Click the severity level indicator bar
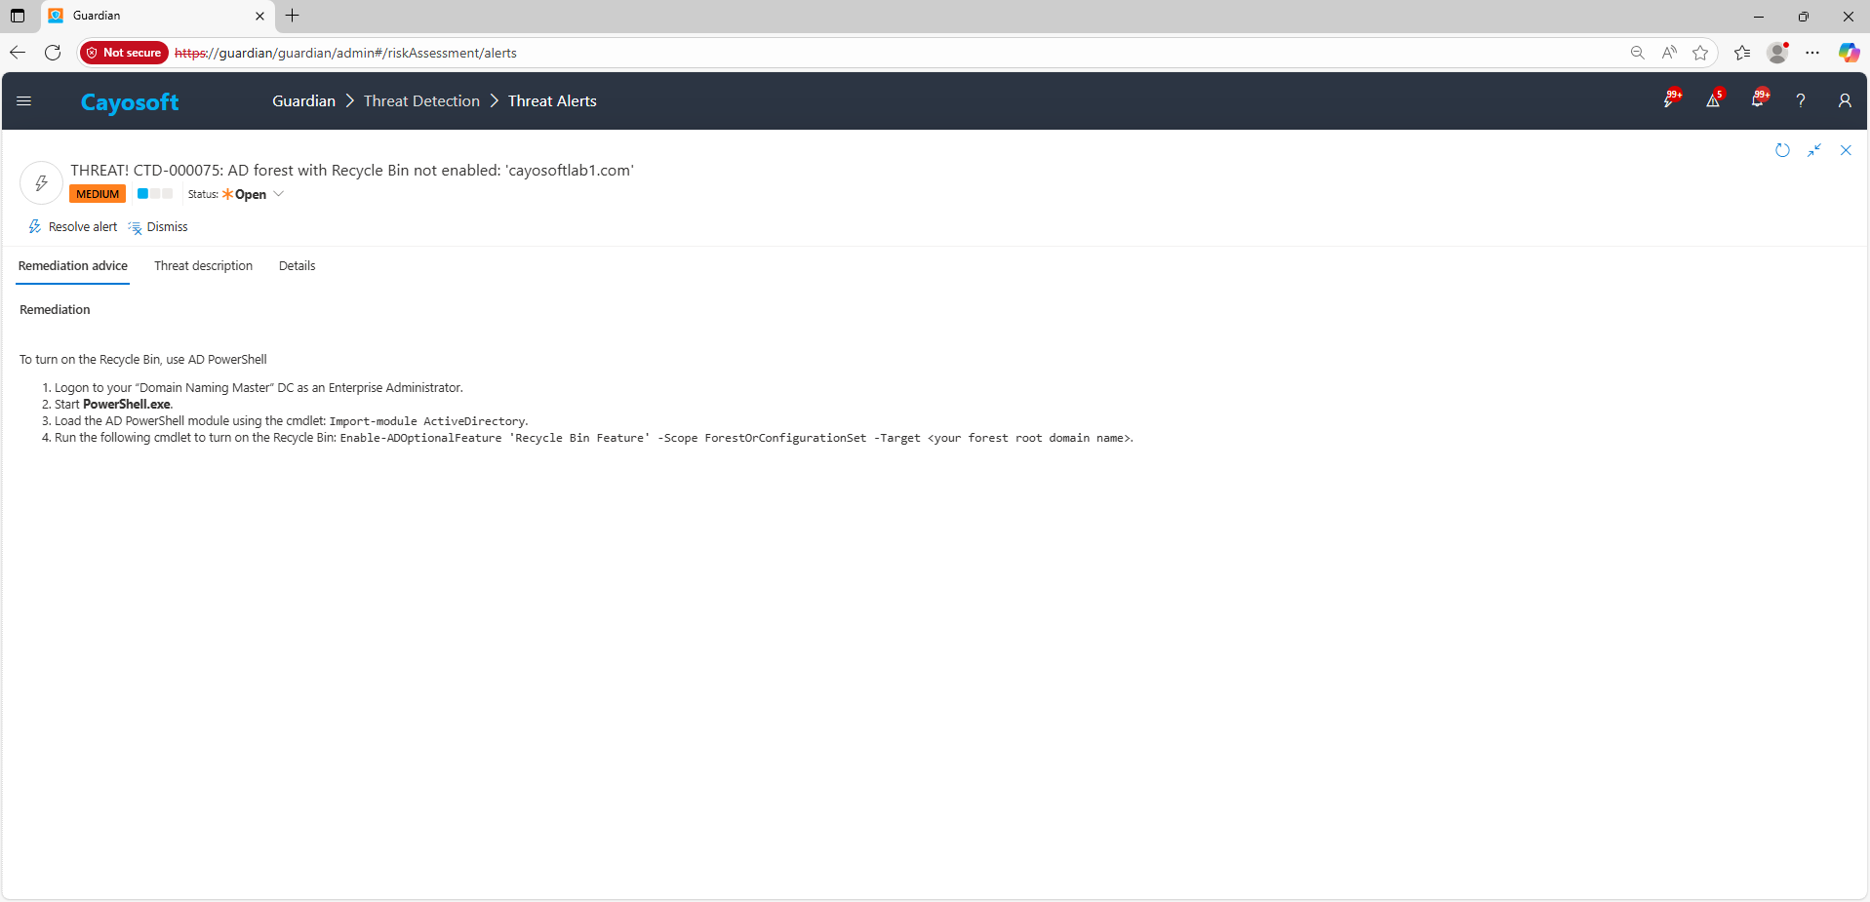The image size is (1870, 902). (x=155, y=194)
